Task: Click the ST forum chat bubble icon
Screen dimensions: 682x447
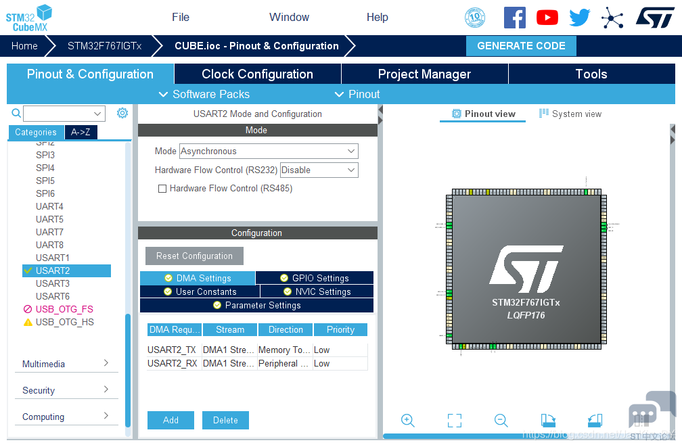Action: (x=652, y=410)
